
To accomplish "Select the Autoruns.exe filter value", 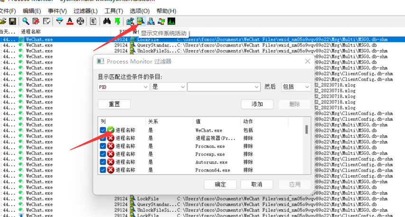I will click(211, 162).
